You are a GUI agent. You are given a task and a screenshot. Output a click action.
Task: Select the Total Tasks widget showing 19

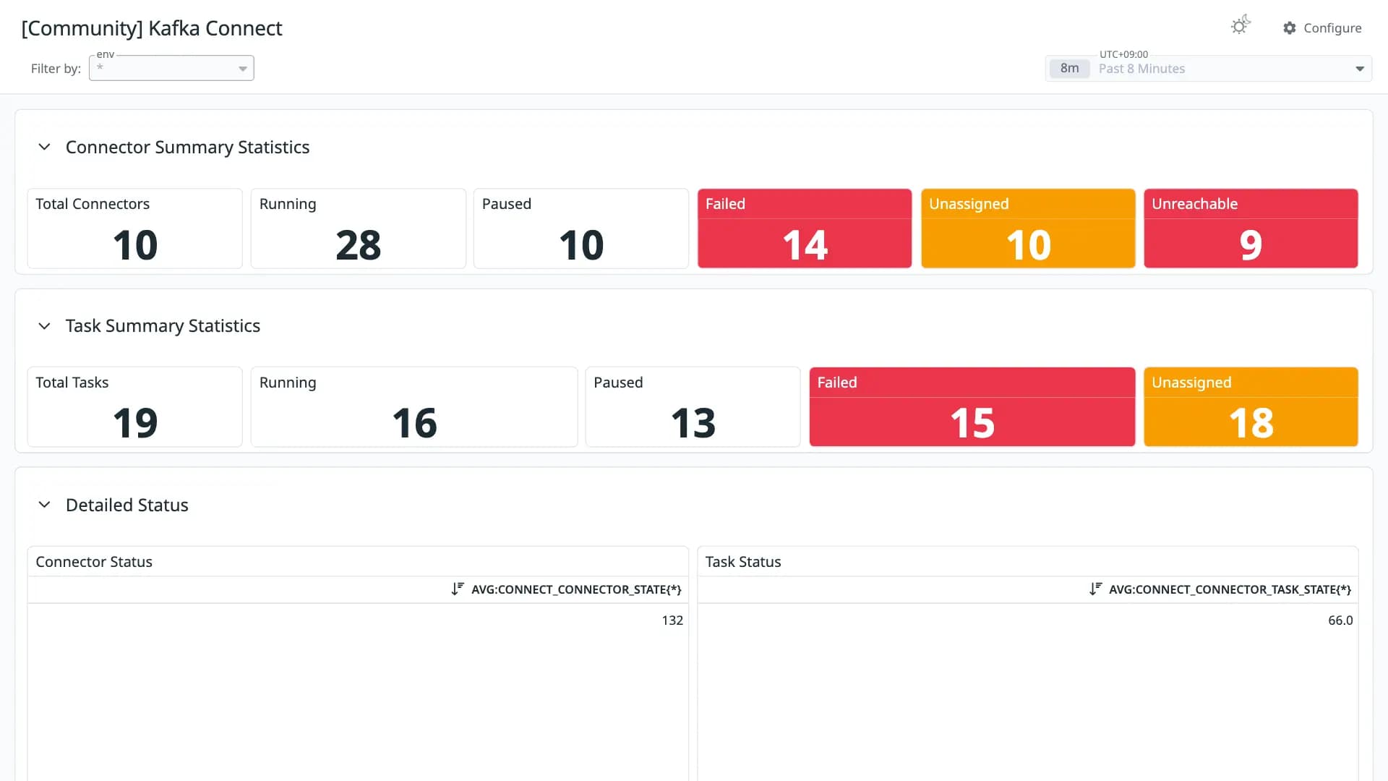[x=135, y=407]
